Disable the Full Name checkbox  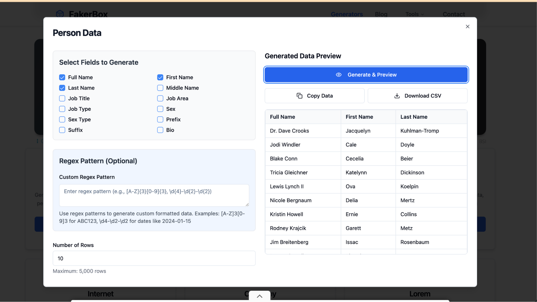tap(62, 77)
